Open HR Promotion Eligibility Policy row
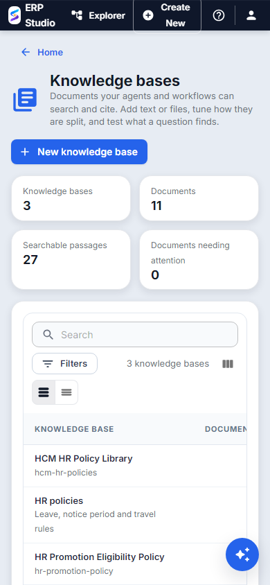 point(135,564)
